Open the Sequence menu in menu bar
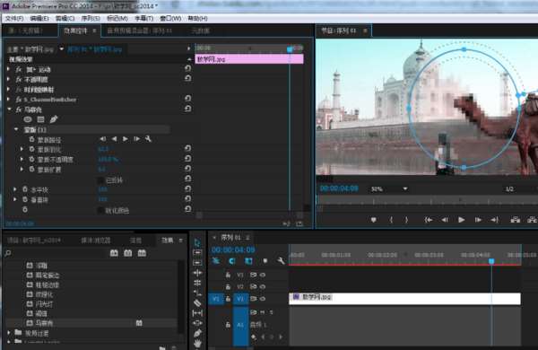Viewport: 538px width, 350px height. [x=91, y=18]
